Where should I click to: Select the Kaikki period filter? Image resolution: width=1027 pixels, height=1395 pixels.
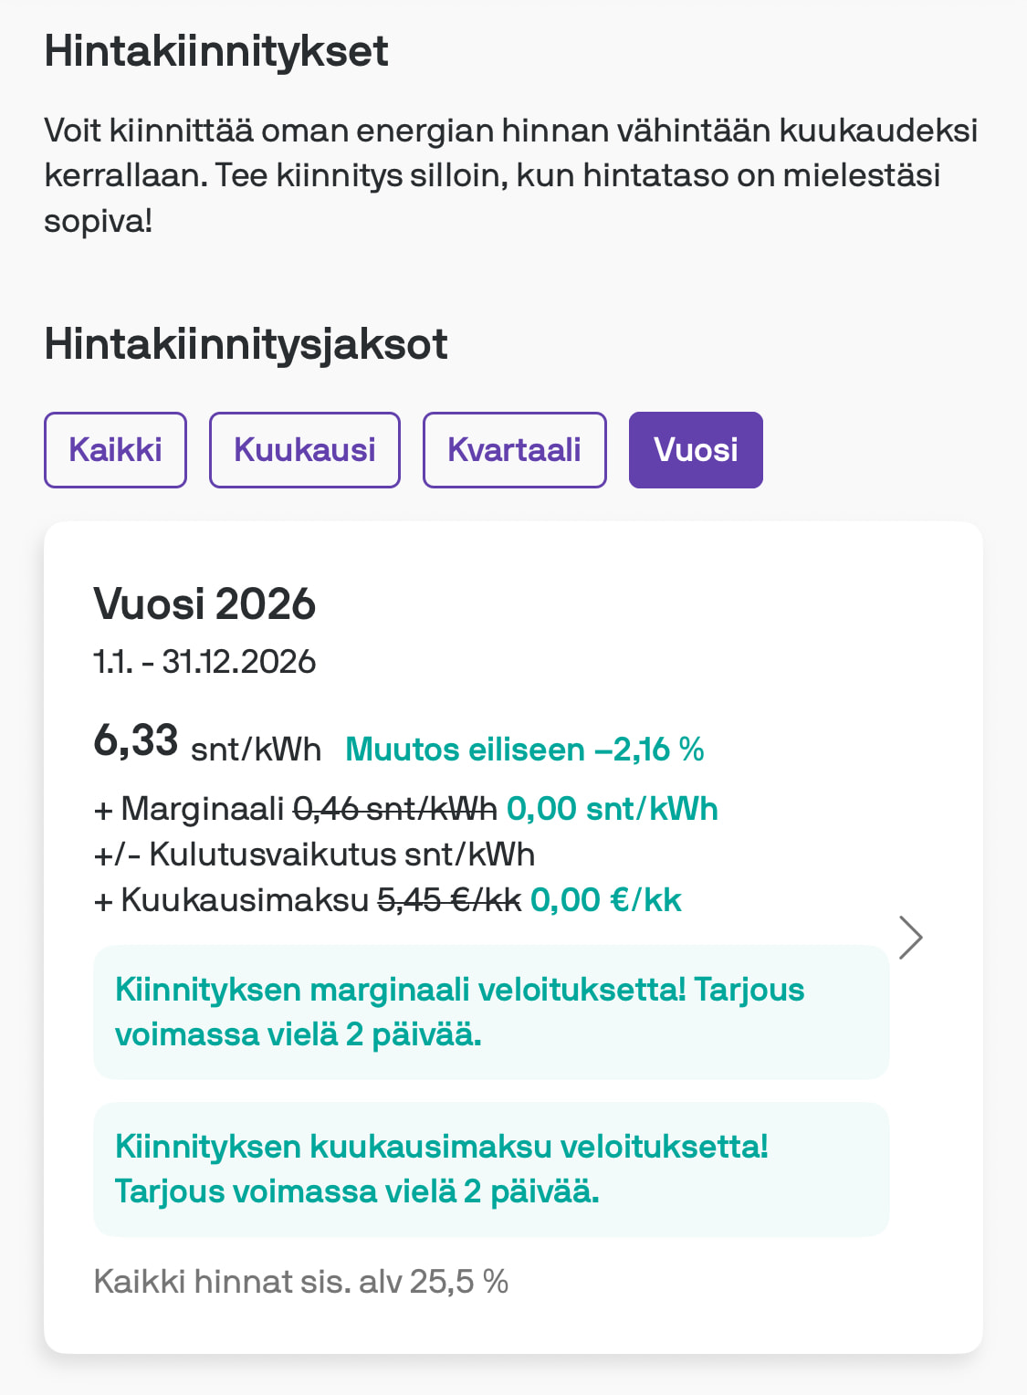pyautogui.click(x=115, y=450)
